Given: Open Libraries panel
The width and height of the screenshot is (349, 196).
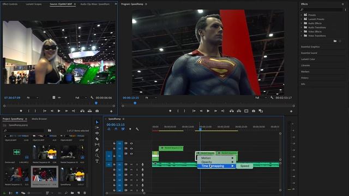Looking at the screenshot, I should click(x=305, y=65).
